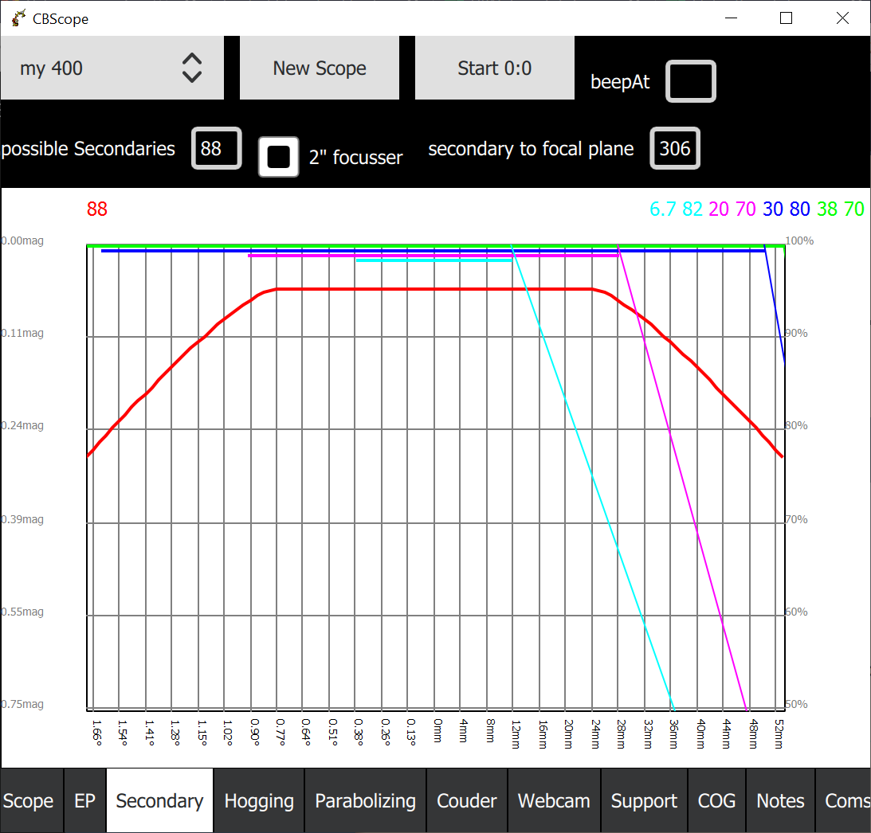The image size is (871, 833).
Task: Click the 0mm x-axis label
Action: 437,730
